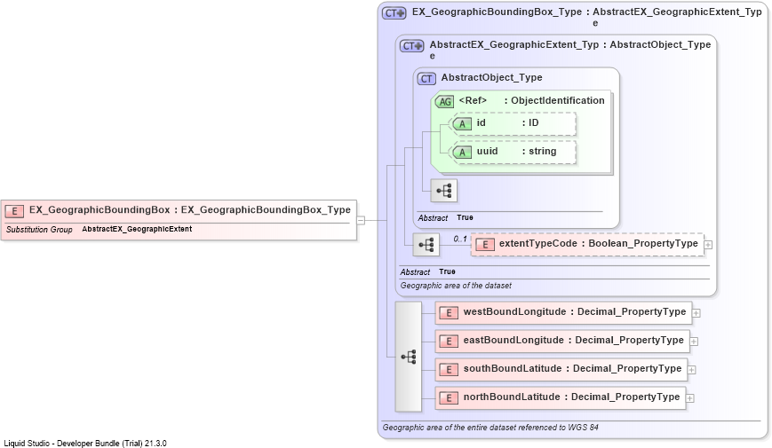Click the 0..1 cardinality label
The height and width of the screenshot is (448, 772).
[x=460, y=239]
